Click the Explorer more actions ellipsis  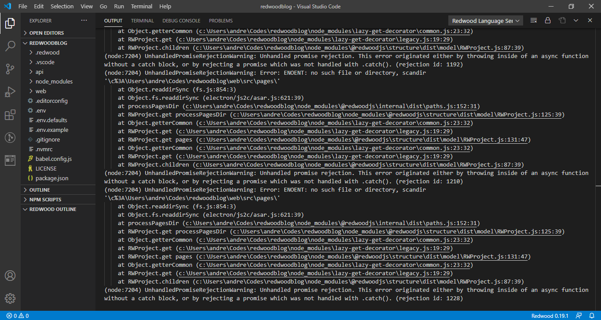point(84,21)
